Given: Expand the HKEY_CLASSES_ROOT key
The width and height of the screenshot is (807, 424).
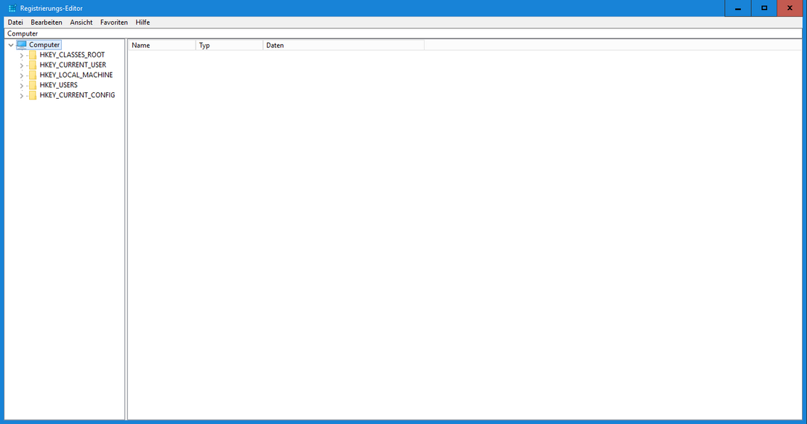Looking at the screenshot, I should 22,55.
